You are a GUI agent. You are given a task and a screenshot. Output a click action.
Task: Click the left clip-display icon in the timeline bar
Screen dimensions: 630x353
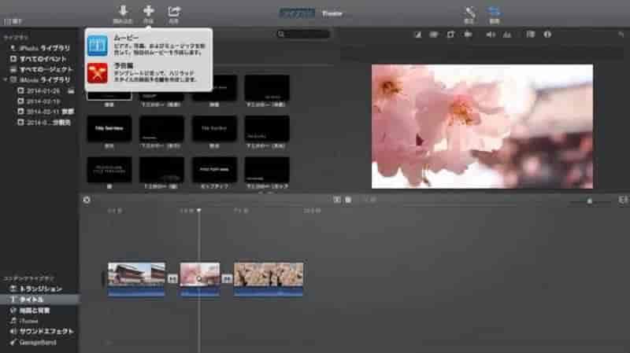337,200
